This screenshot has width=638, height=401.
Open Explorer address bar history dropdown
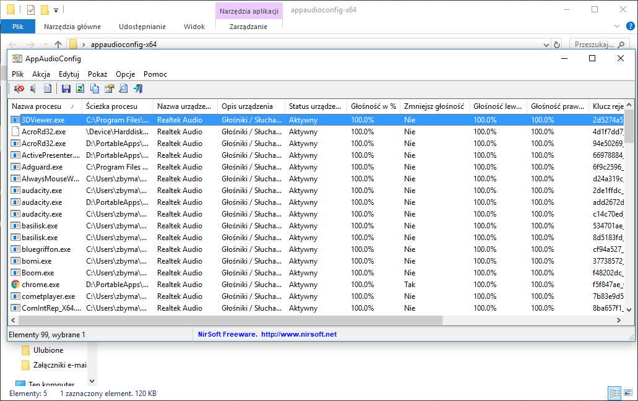coord(546,45)
